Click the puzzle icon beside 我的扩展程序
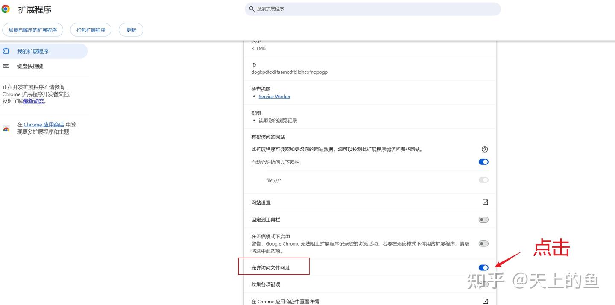The image size is (615, 305). click(6, 51)
